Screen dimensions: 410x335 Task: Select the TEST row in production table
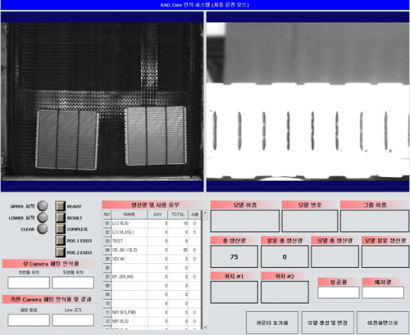pyautogui.click(x=152, y=241)
